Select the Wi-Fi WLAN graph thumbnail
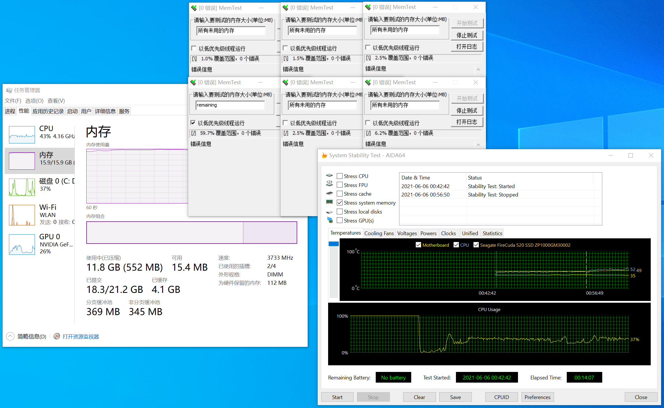This screenshot has width=664, height=408. (x=22, y=215)
